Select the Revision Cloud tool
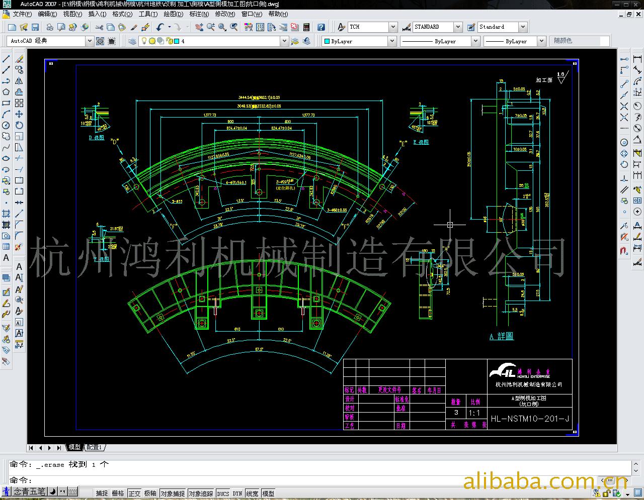 coord(6,136)
